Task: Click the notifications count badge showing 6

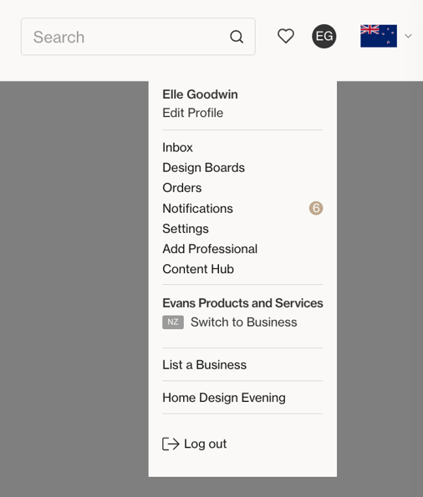Action: click(316, 208)
